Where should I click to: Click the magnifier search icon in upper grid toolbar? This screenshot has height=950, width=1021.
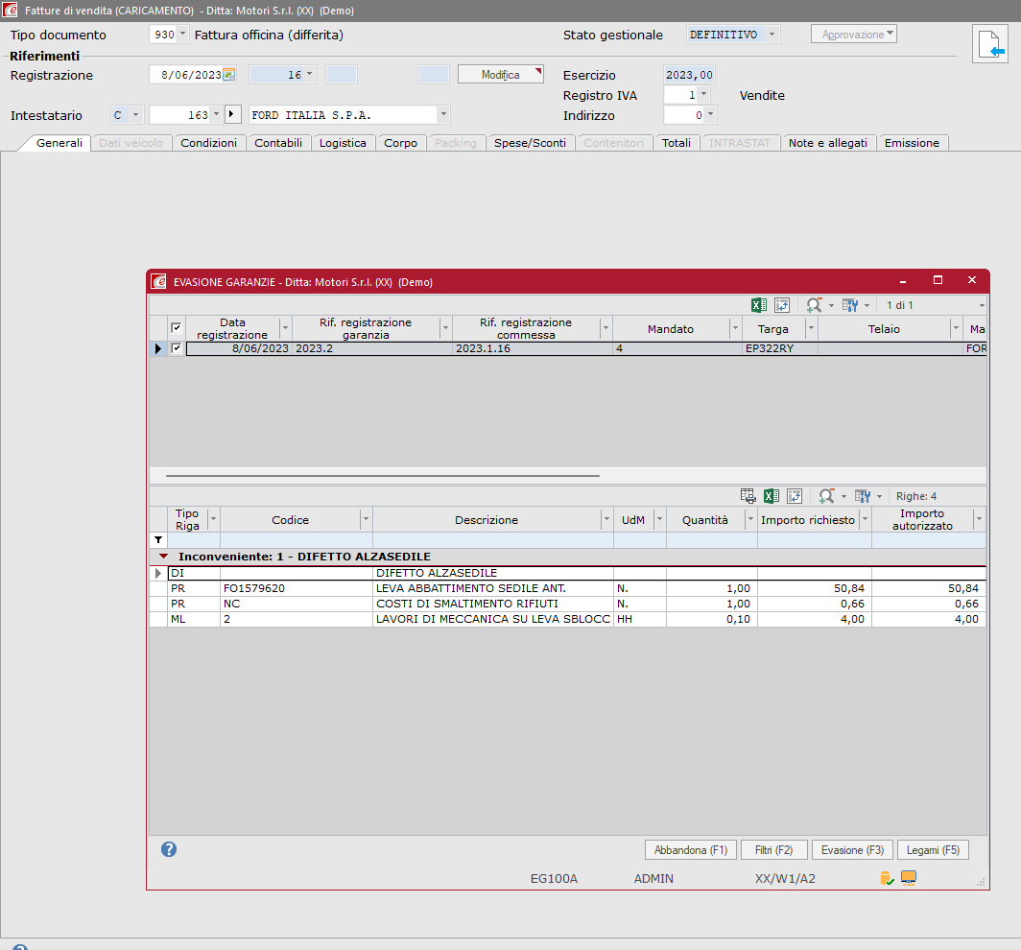[x=814, y=305]
